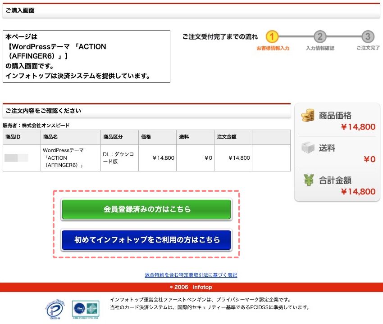Click the blue 初めてインフォトップをご利用の方はこちら button

coord(146,240)
